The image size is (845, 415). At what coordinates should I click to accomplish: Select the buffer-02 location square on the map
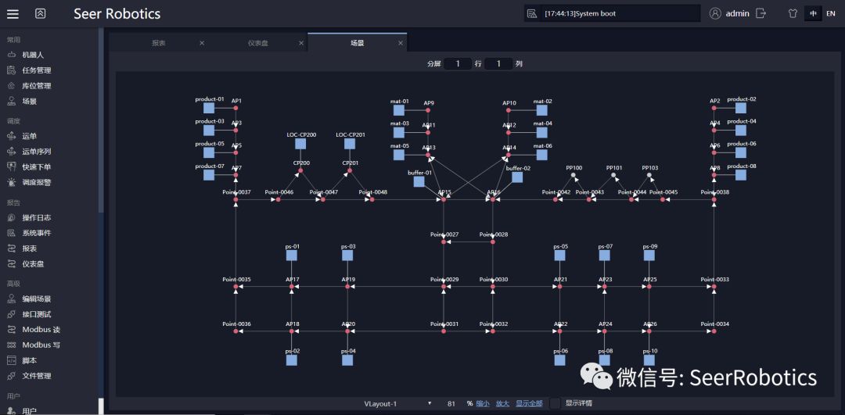pyautogui.click(x=517, y=177)
